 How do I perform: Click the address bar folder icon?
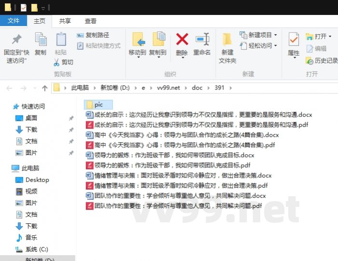(x=56, y=88)
